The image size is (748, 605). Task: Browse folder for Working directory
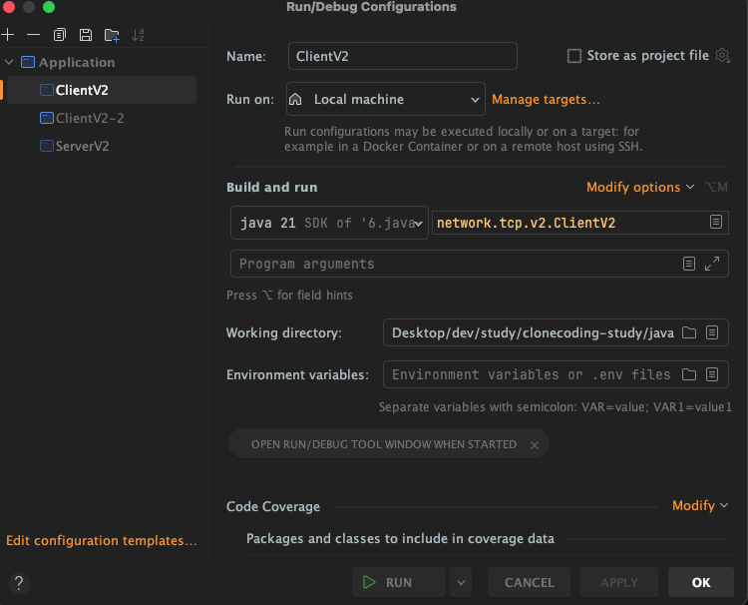click(689, 332)
